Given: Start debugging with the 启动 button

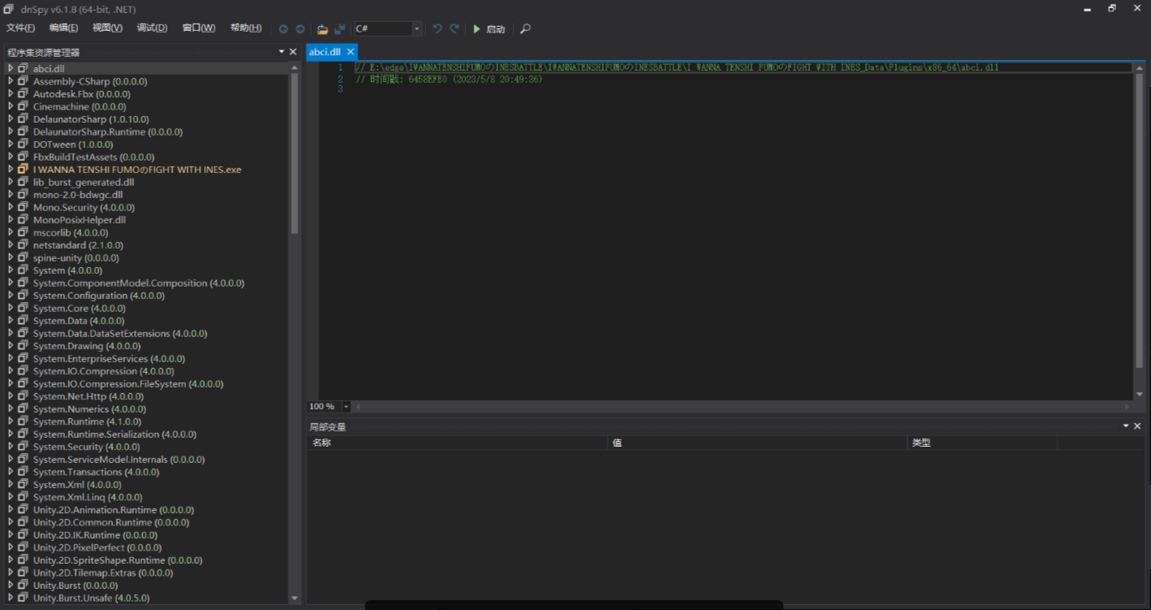Looking at the screenshot, I should (489, 29).
